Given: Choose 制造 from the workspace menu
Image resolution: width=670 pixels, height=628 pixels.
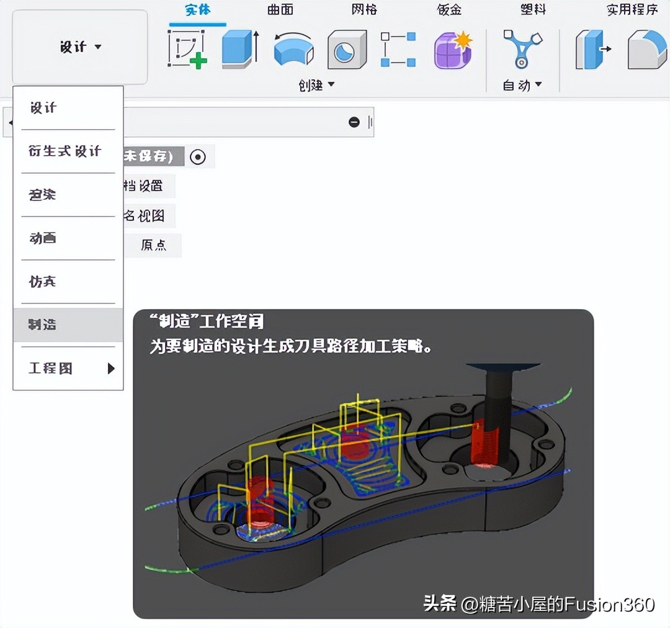Looking at the screenshot, I should [68, 325].
